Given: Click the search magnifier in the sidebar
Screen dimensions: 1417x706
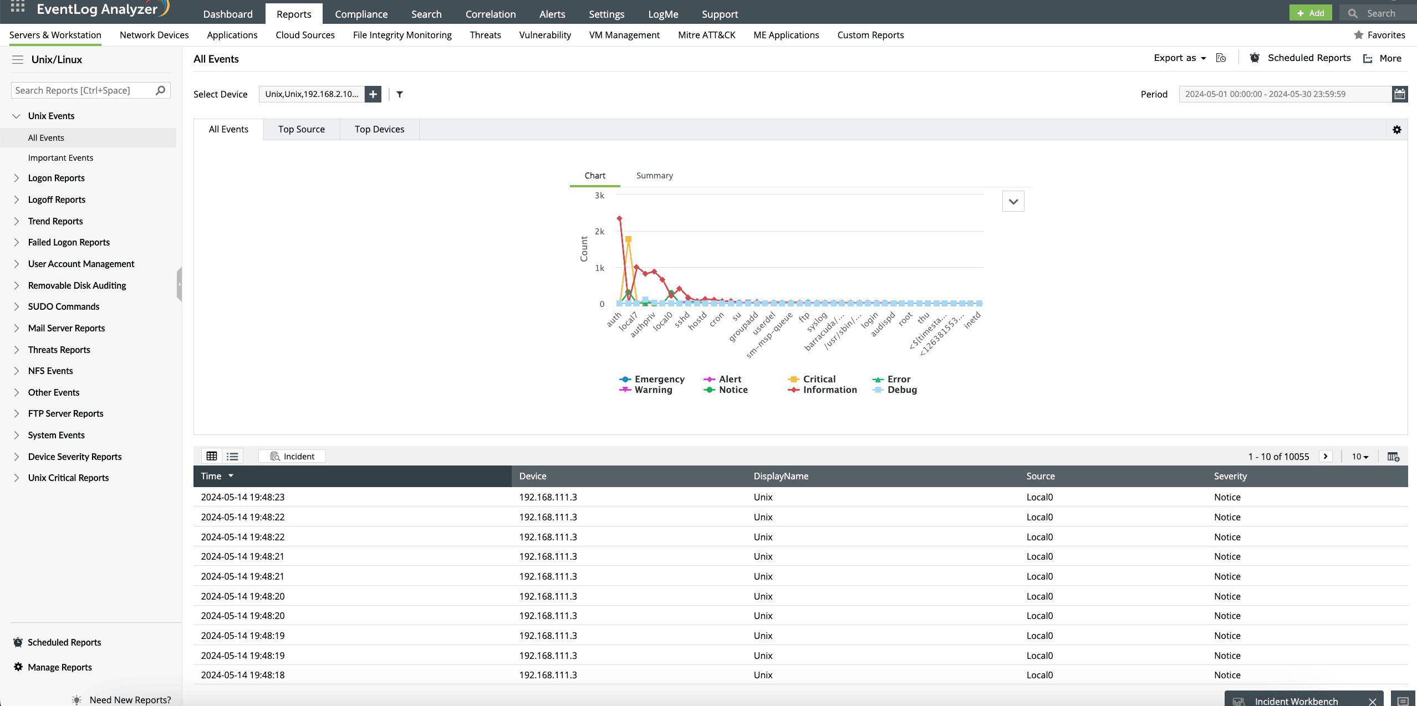Looking at the screenshot, I should (x=160, y=90).
